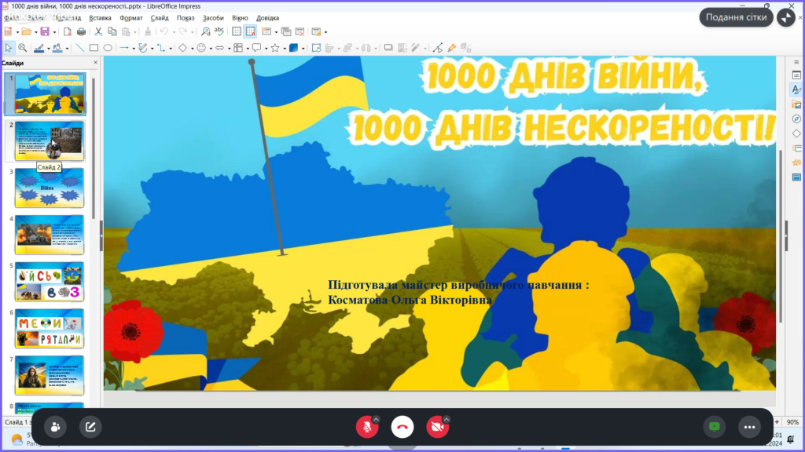End the call with red hang-up button
Image resolution: width=805 pixels, height=452 pixels.
pos(402,427)
